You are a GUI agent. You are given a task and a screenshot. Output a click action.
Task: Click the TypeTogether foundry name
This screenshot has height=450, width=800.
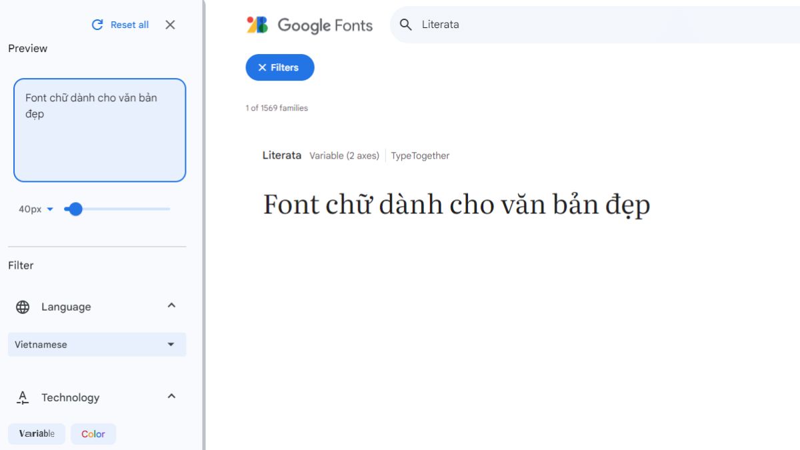tap(420, 155)
